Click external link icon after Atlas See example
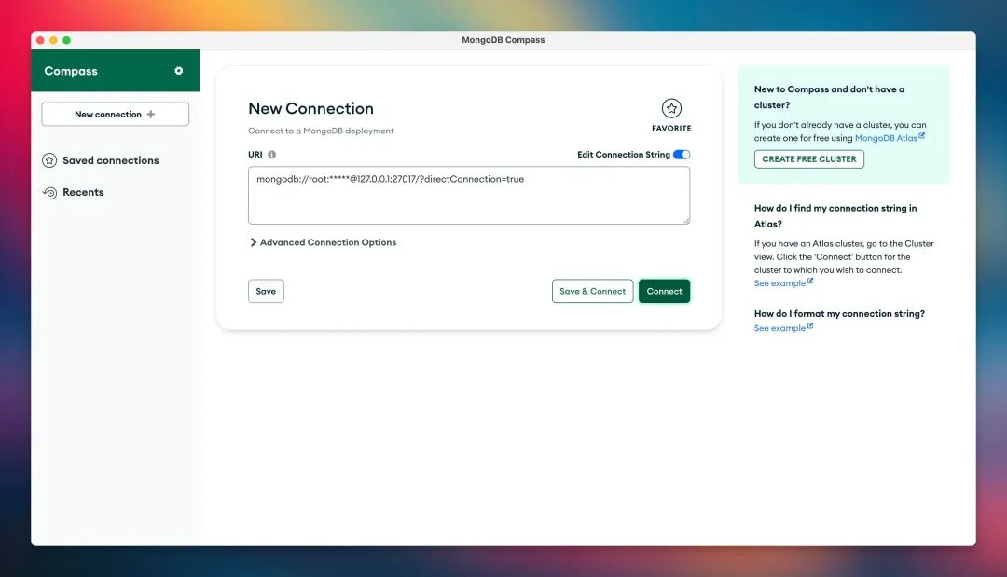 810,282
